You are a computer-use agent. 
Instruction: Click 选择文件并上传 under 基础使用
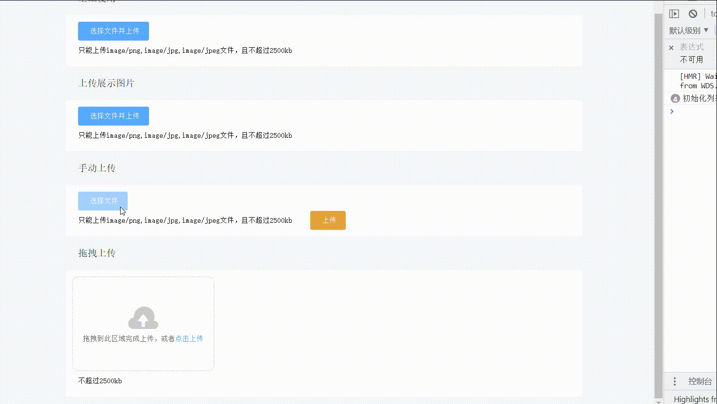coord(113,31)
